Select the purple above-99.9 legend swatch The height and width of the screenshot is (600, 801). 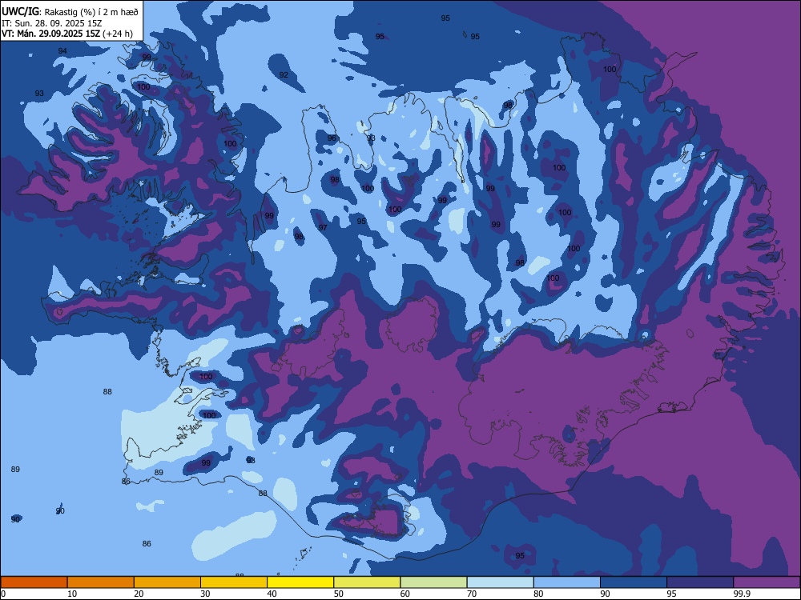767,582
